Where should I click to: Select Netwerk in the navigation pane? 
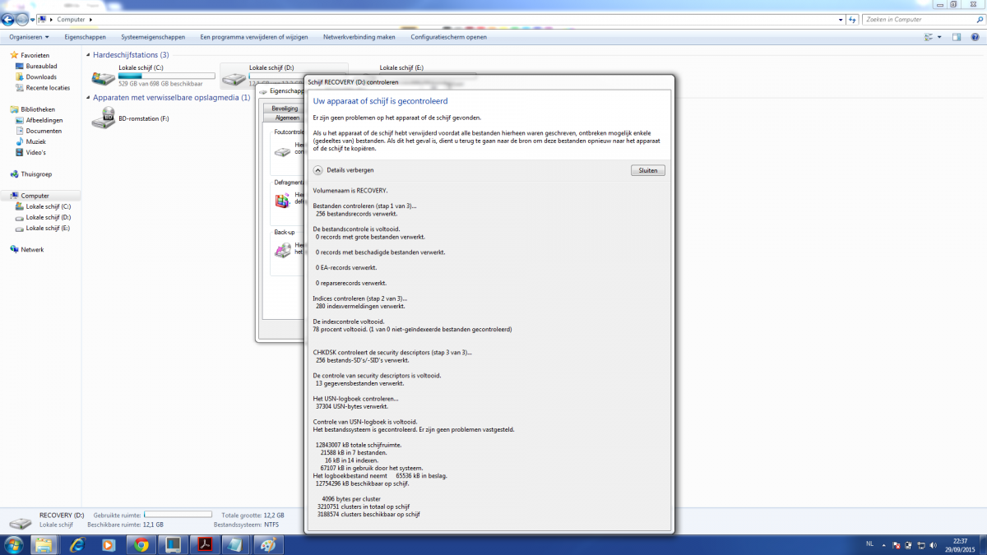point(33,249)
